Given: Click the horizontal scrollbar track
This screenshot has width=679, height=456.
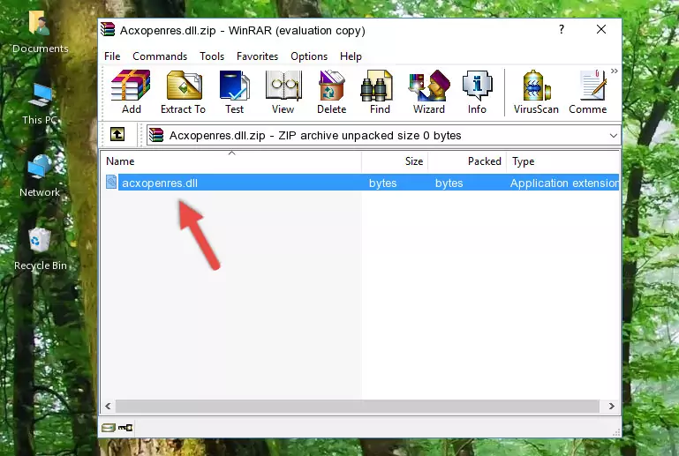Looking at the screenshot, I should [358, 407].
